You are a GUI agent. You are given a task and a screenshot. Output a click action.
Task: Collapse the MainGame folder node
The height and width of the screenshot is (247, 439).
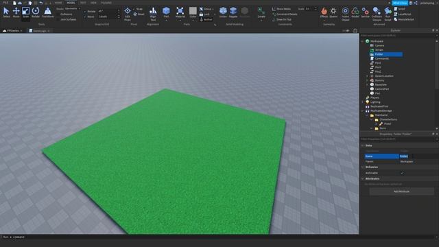click(x=367, y=115)
